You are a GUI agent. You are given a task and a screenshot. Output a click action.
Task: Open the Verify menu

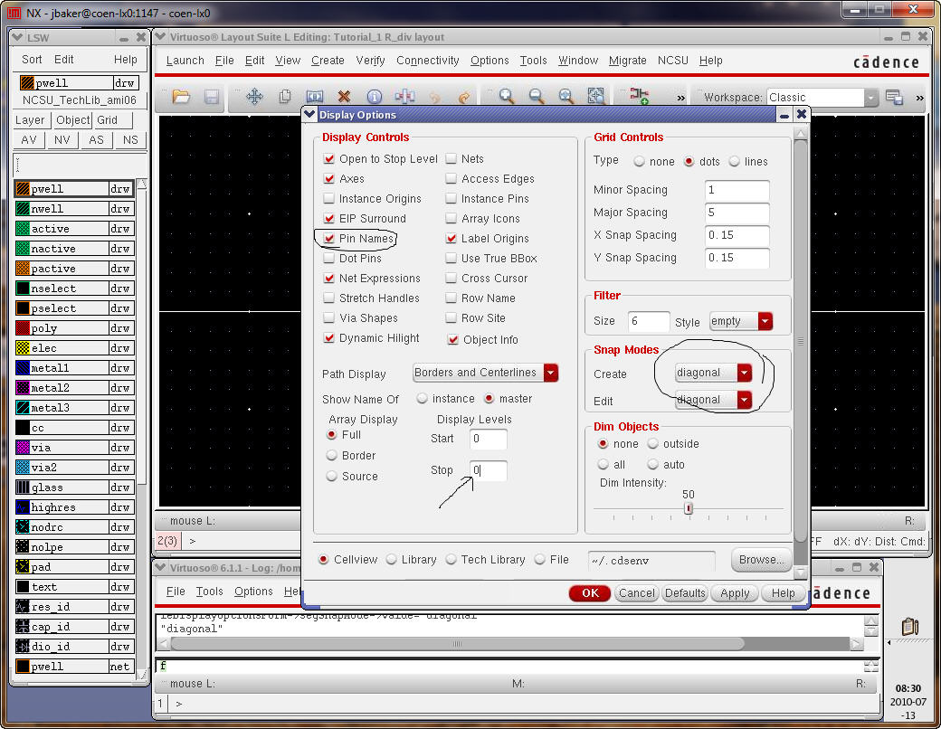click(370, 61)
